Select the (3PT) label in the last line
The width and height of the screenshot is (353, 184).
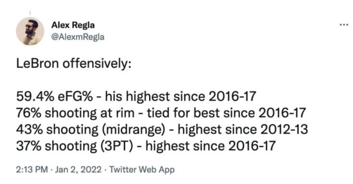tap(115, 146)
